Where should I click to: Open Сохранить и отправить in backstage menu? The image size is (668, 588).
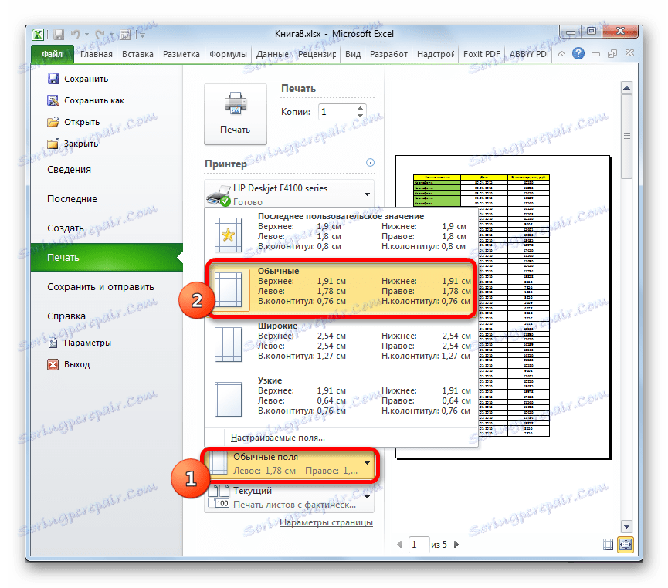[x=100, y=287]
